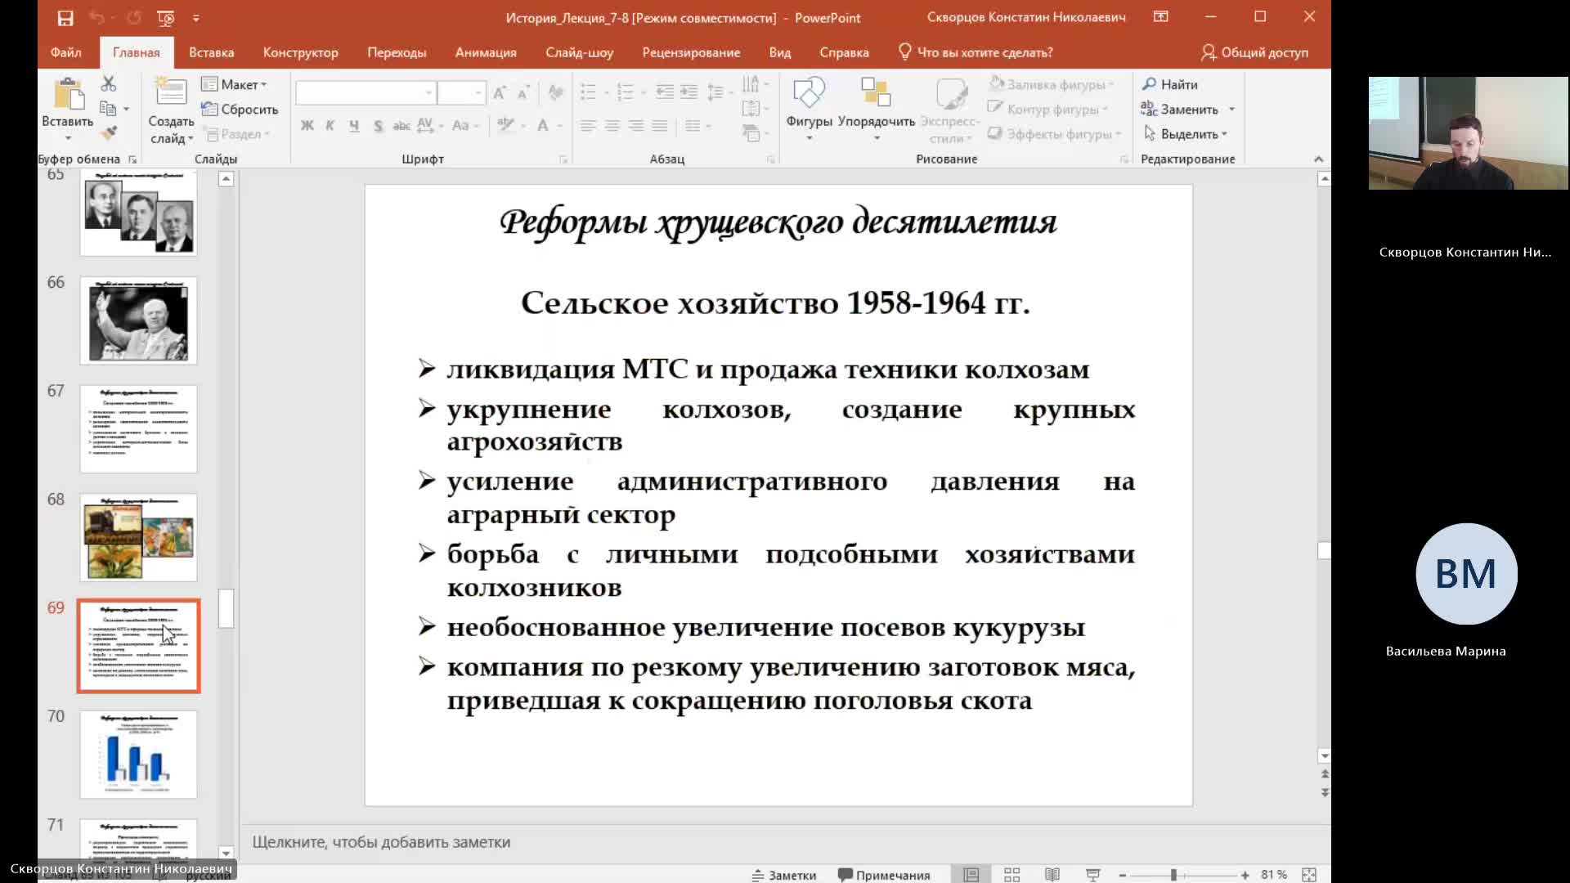Click the numbered list icon
This screenshot has width=1570, height=883.
pyautogui.click(x=626, y=92)
